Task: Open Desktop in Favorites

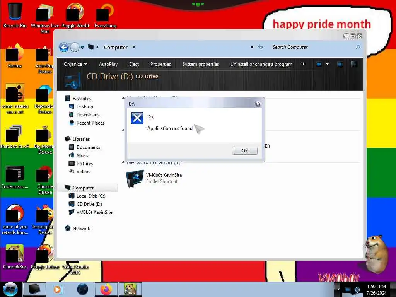Action: (85, 107)
